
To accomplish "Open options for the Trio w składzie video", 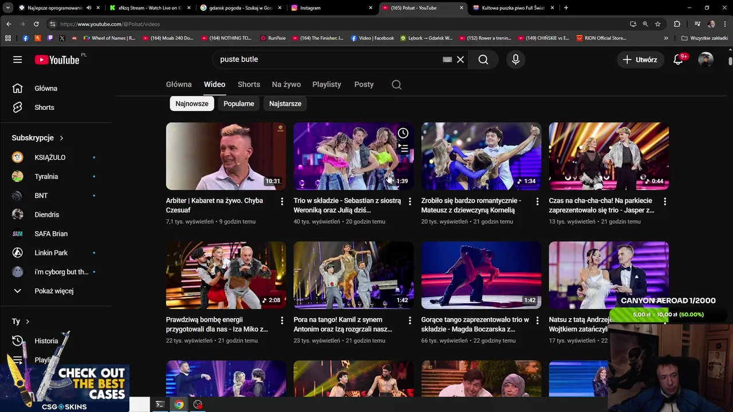I will 409,201.
